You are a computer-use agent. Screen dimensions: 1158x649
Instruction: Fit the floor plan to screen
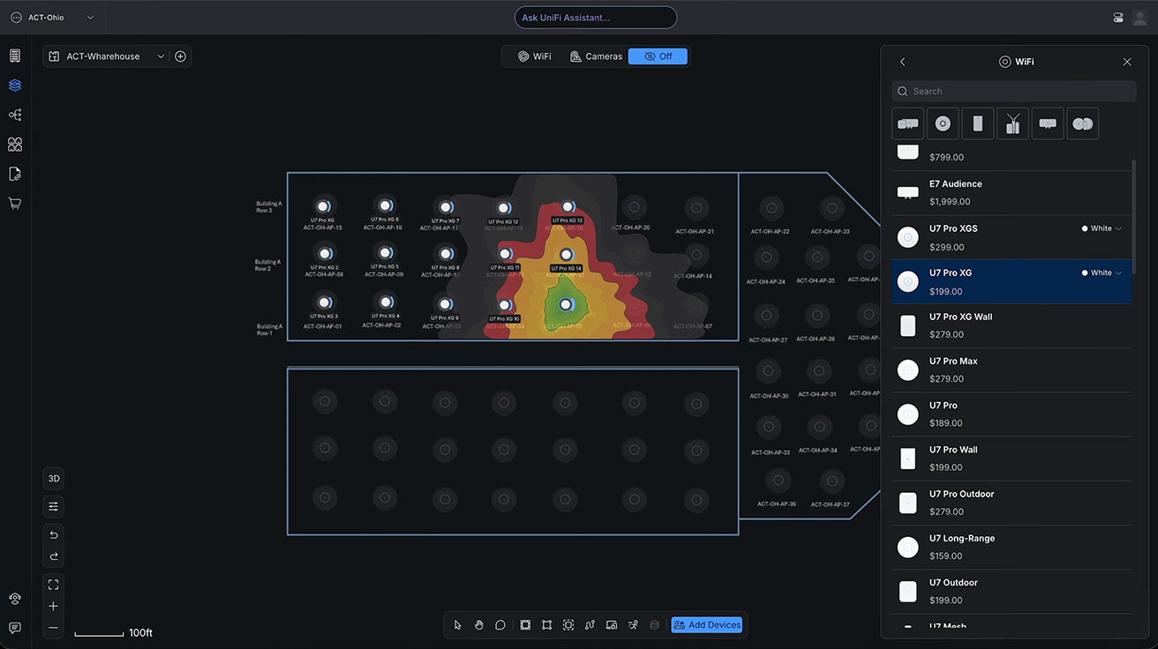54,585
